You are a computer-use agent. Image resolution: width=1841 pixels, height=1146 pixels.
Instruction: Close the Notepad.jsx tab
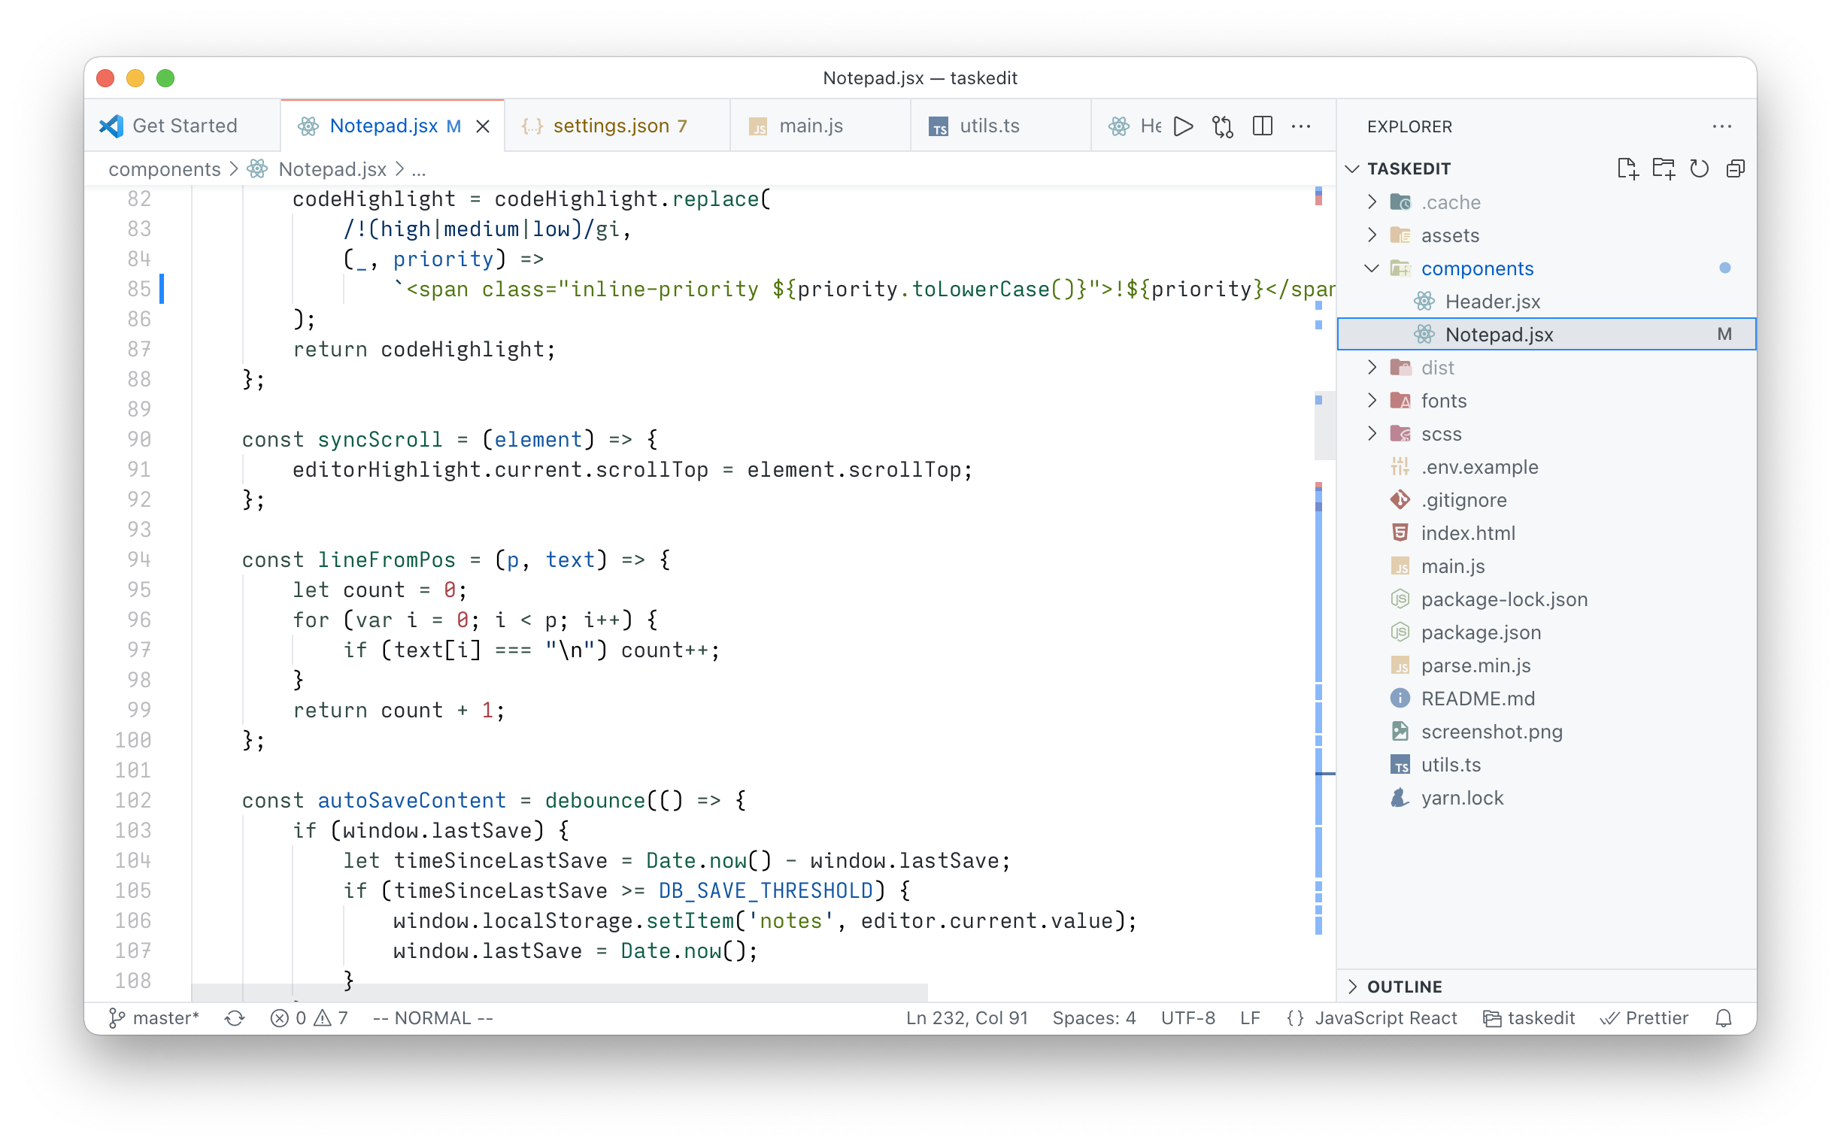point(483,126)
